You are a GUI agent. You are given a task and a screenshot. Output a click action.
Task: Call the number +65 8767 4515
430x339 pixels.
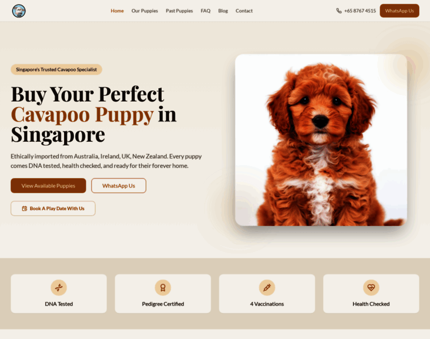tap(360, 11)
